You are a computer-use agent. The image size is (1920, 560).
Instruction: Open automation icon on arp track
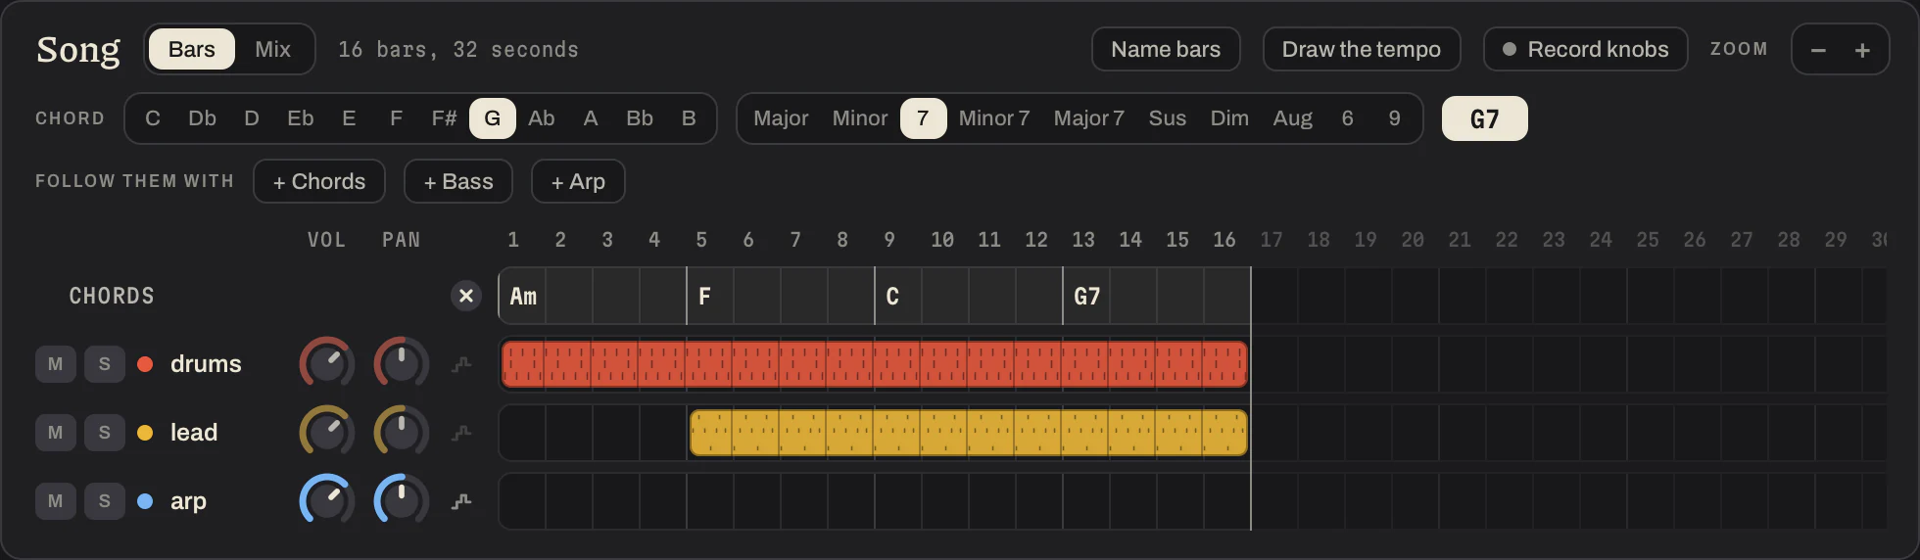(x=461, y=501)
